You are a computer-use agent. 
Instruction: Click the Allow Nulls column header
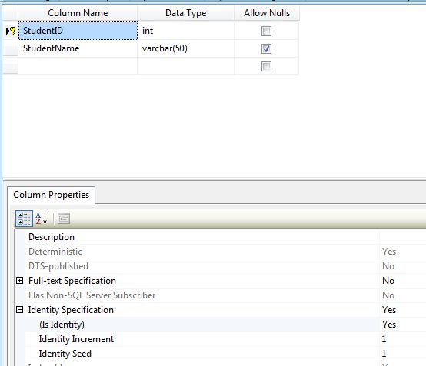tap(267, 13)
